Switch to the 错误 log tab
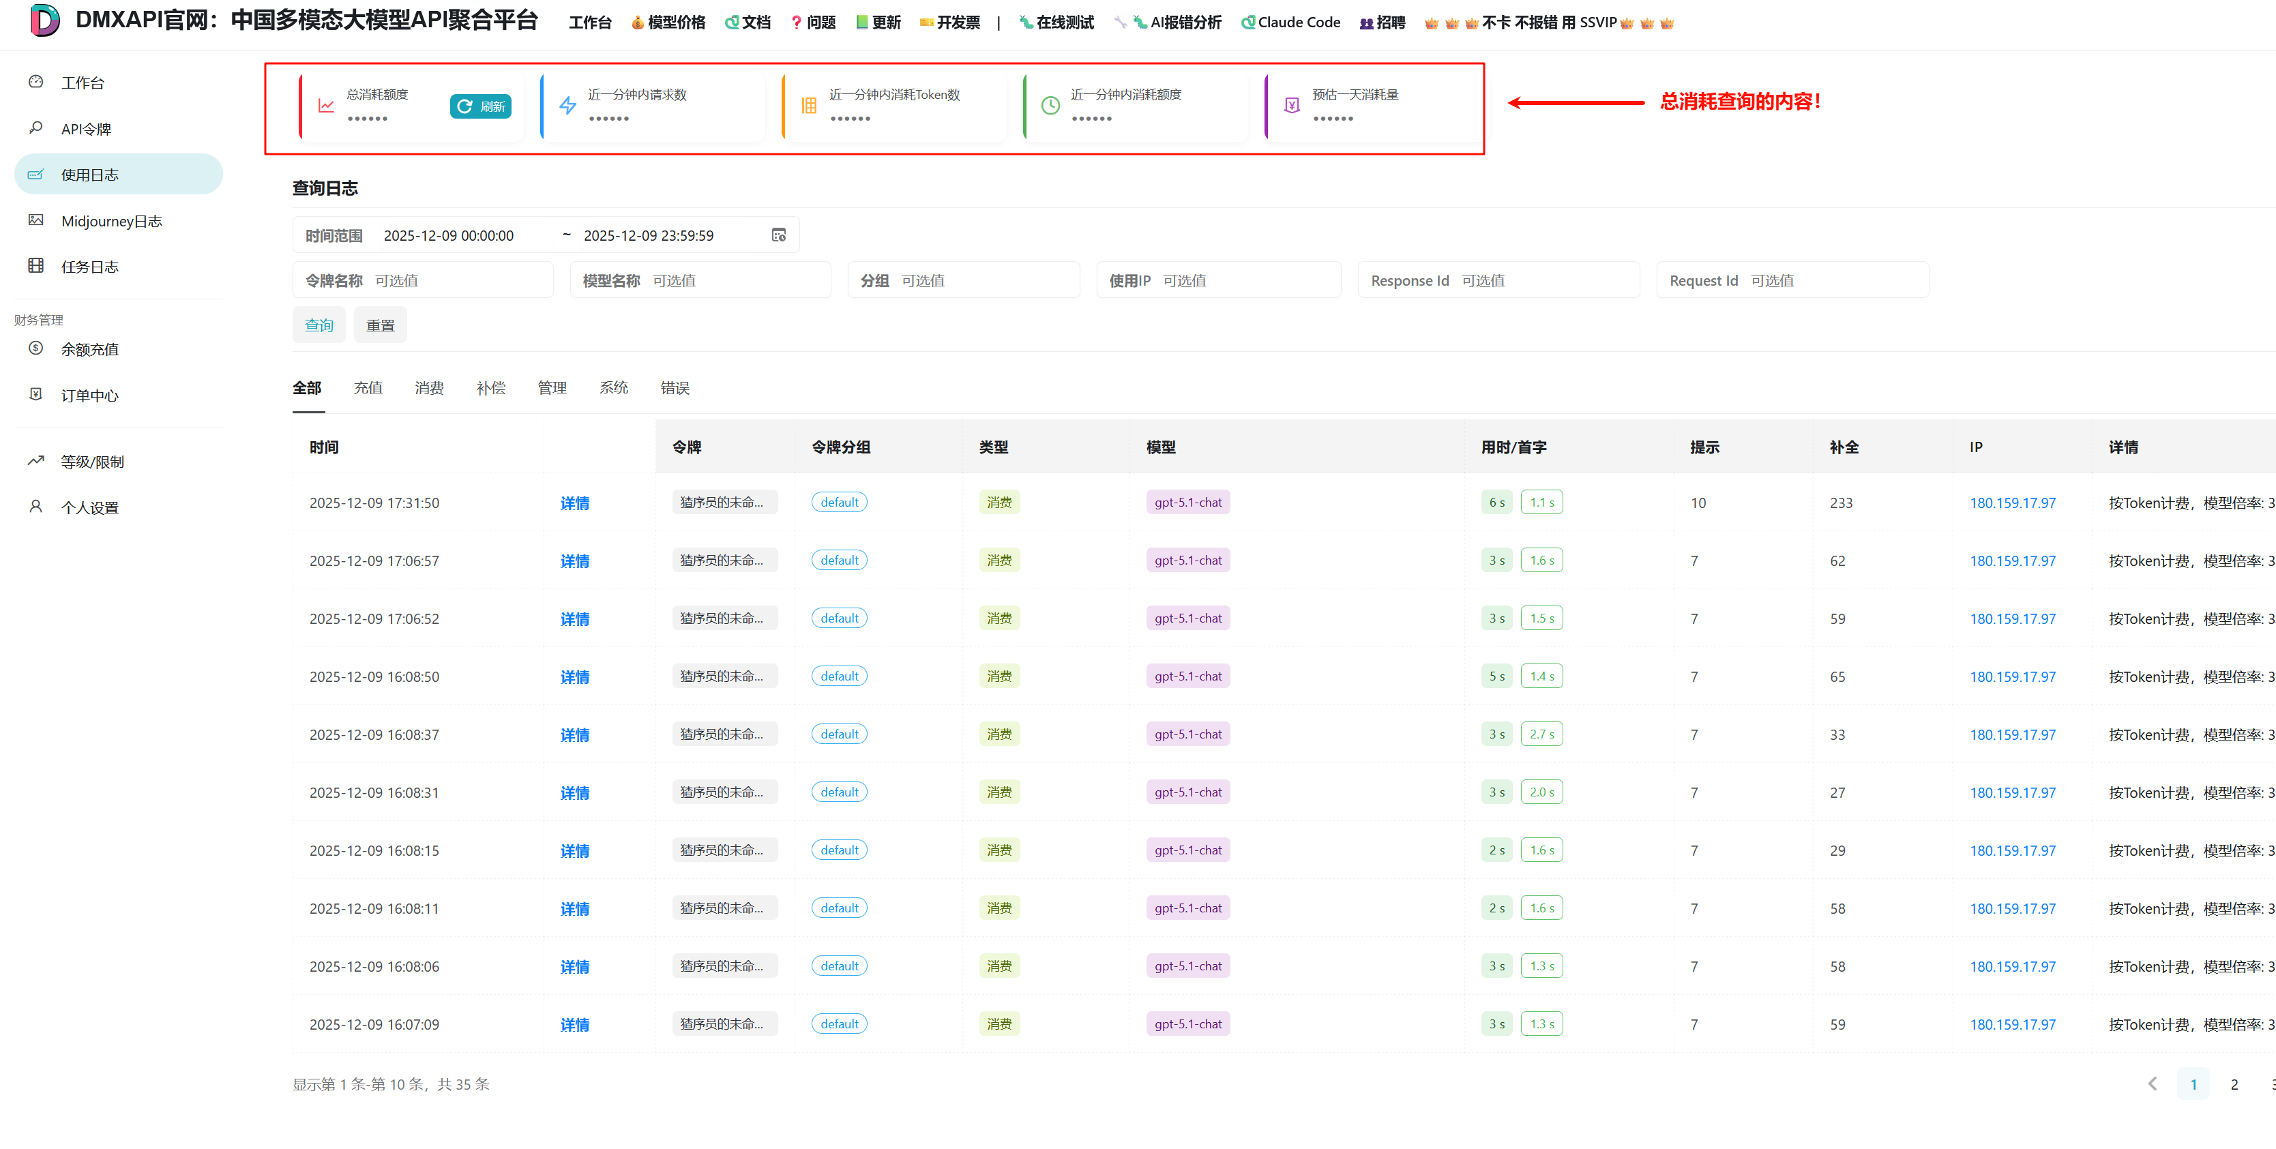This screenshot has height=1149, width=2276. pos(674,388)
